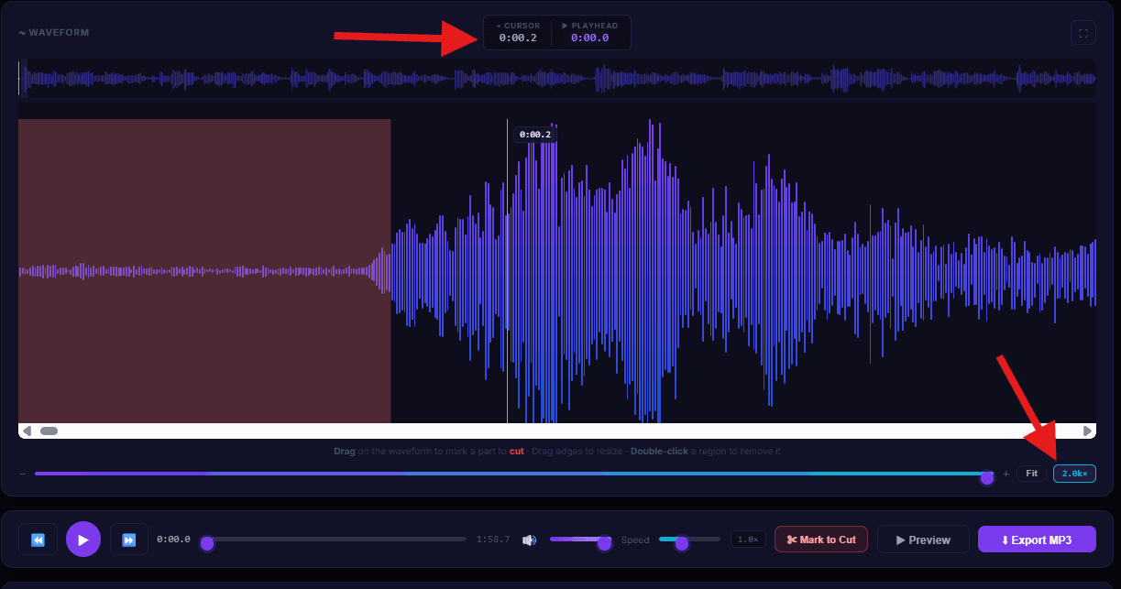Click the 2.0k× zoom level indicator
The width and height of the screenshot is (1121, 589).
coord(1074,474)
